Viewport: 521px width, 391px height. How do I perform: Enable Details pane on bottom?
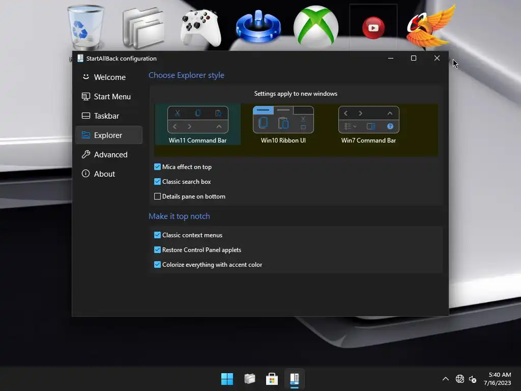click(158, 197)
